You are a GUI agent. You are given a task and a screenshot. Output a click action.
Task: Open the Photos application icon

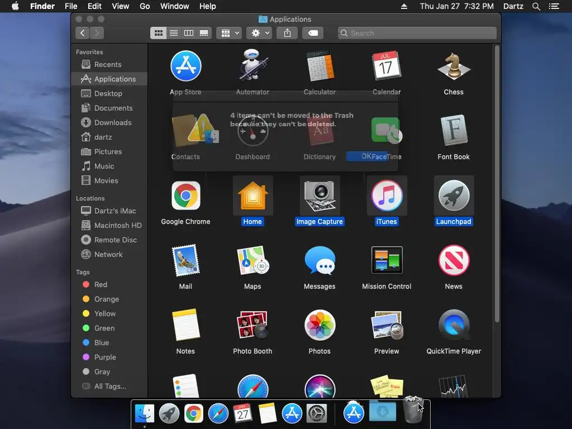[320, 325]
